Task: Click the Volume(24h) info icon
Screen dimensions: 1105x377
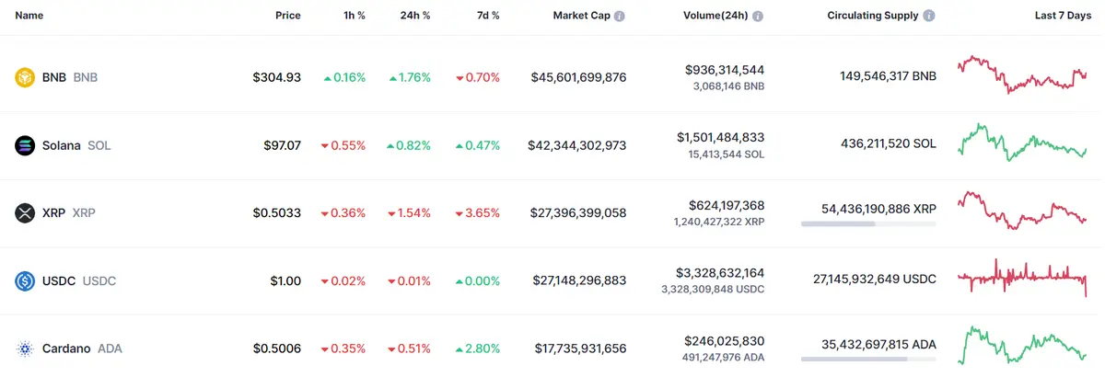Action: point(757,17)
